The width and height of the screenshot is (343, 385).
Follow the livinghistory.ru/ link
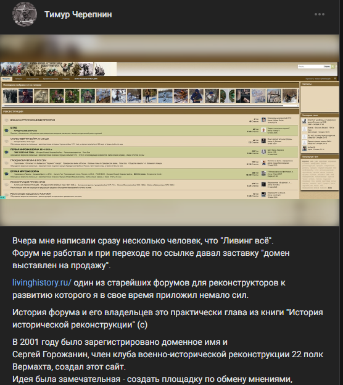click(x=42, y=282)
